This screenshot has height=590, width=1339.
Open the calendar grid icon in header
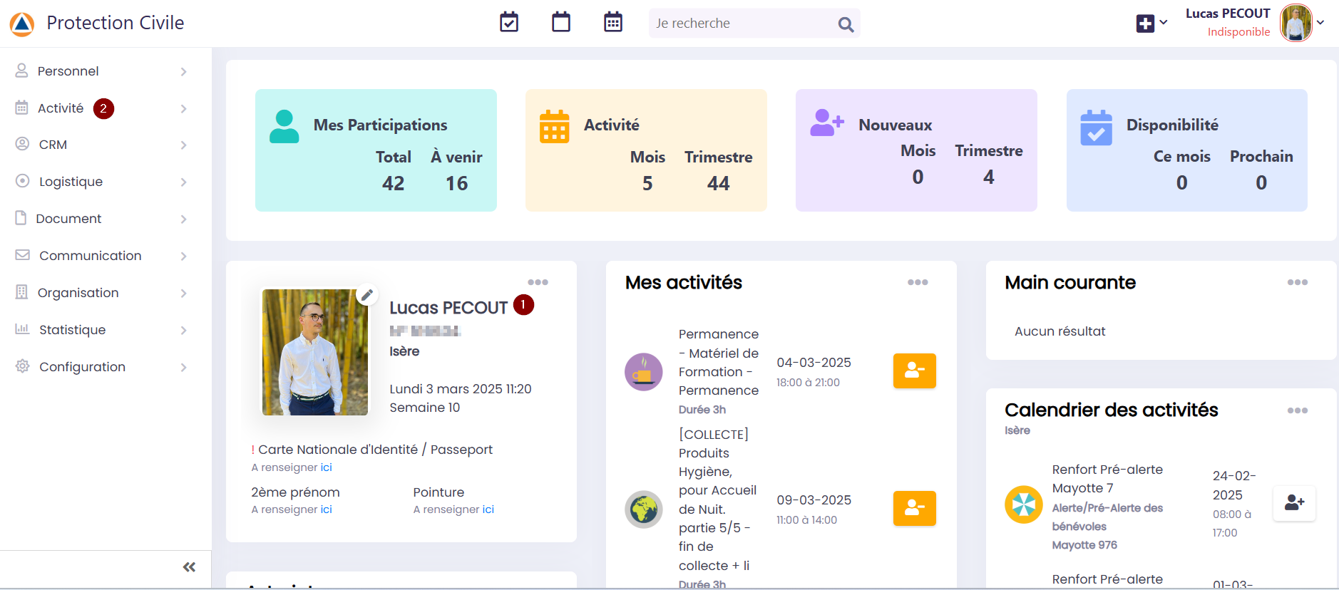[613, 23]
